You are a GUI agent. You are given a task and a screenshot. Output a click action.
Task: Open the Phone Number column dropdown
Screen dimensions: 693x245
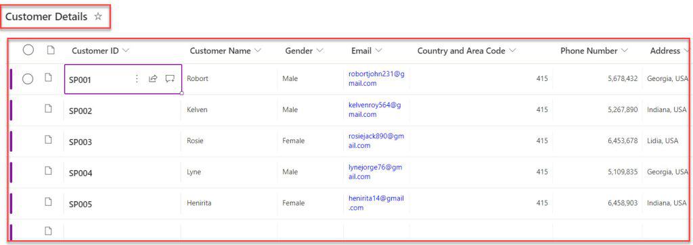coord(624,51)
